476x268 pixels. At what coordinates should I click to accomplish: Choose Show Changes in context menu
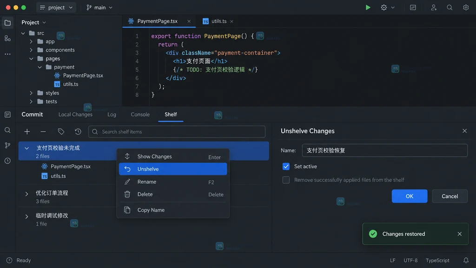(173, 157)
